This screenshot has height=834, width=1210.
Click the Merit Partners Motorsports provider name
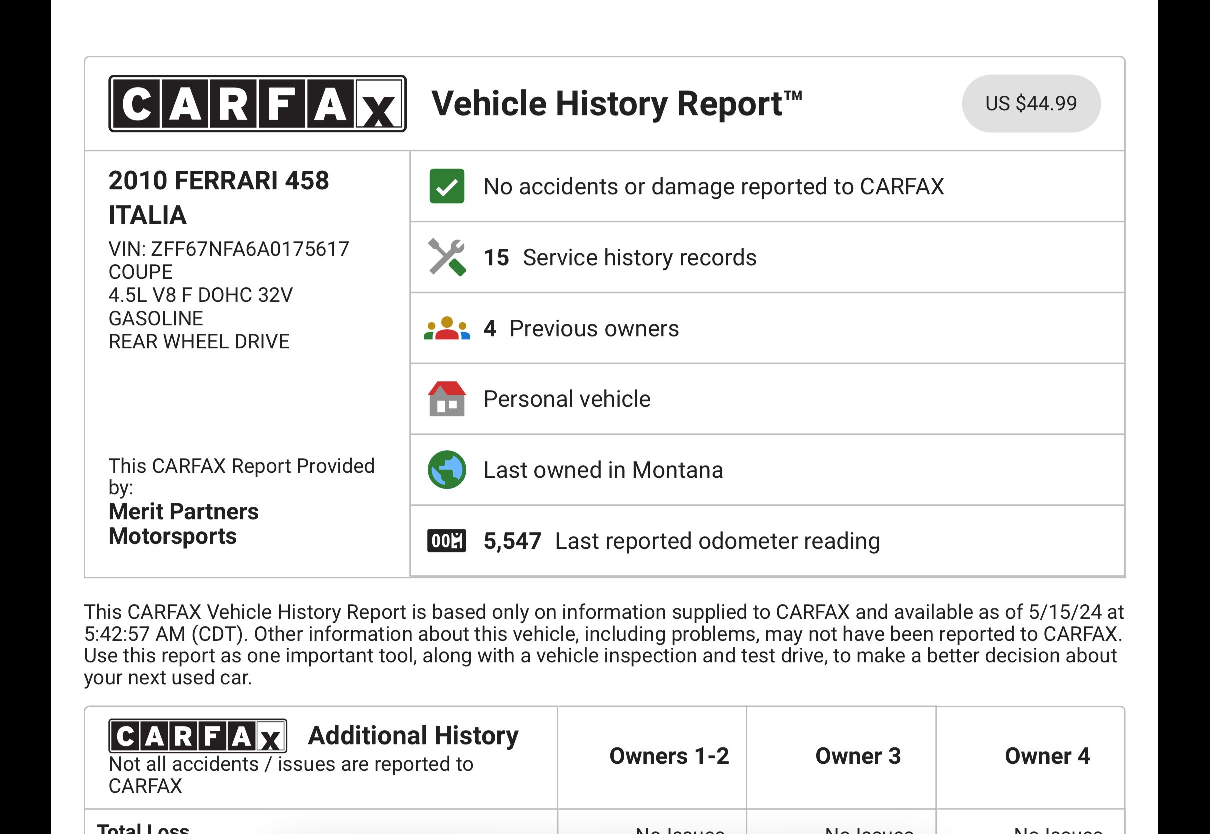click(184, 524)
